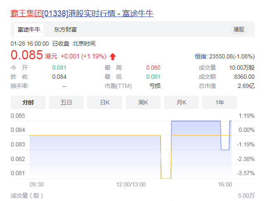Image resolution: width=268 pixels, height=201 pixels.
Task: Click the 5.00万 volume axis label
Action: pyautogui.click(x=246, y=196)
